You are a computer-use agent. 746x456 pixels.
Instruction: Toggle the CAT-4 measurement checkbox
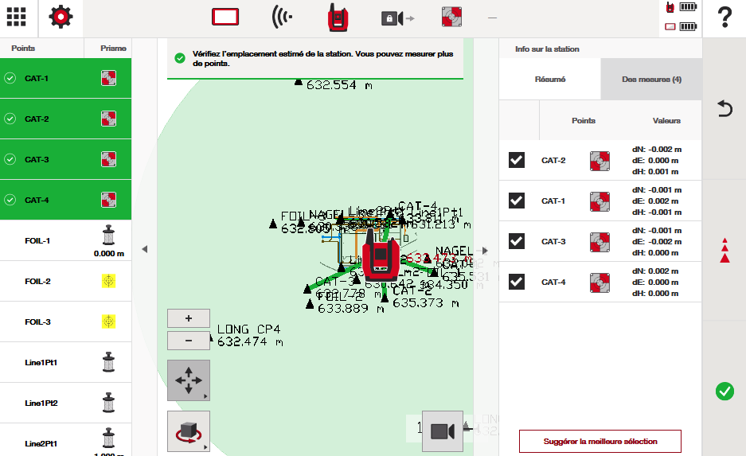tap(517, 282)
